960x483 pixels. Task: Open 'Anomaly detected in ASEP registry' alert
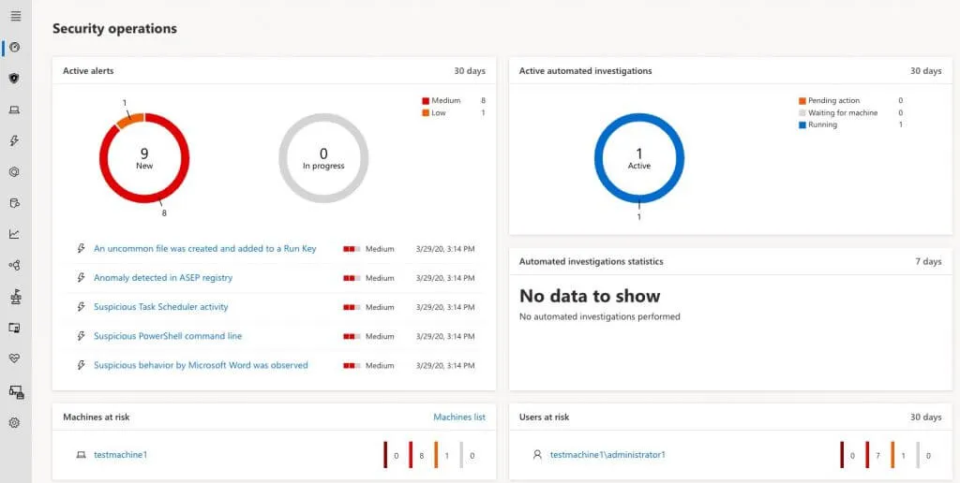tap(163, 278)
